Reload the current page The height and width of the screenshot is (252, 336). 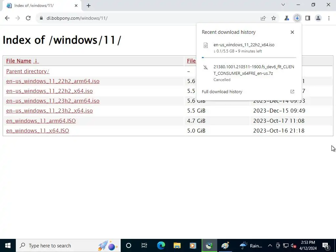(28, 18)
